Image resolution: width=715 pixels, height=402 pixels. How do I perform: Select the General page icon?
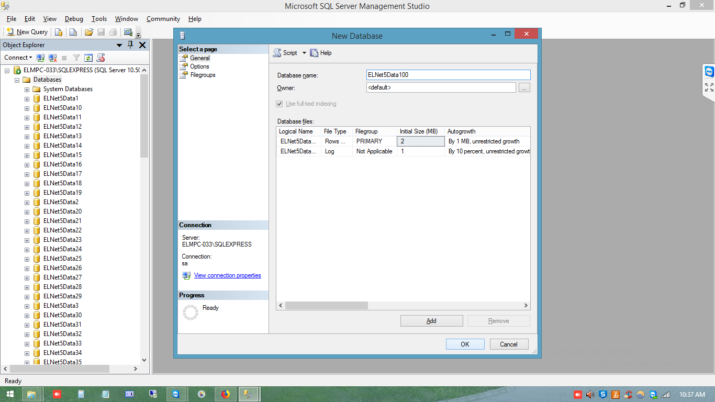[x=184, y=58]
